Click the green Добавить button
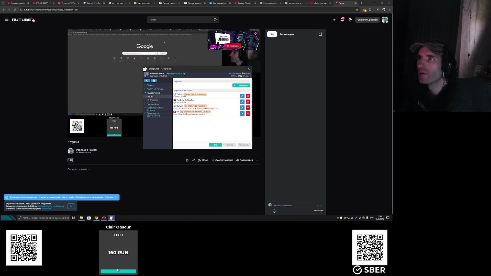491x276 pixels. [x=241, y=85]
